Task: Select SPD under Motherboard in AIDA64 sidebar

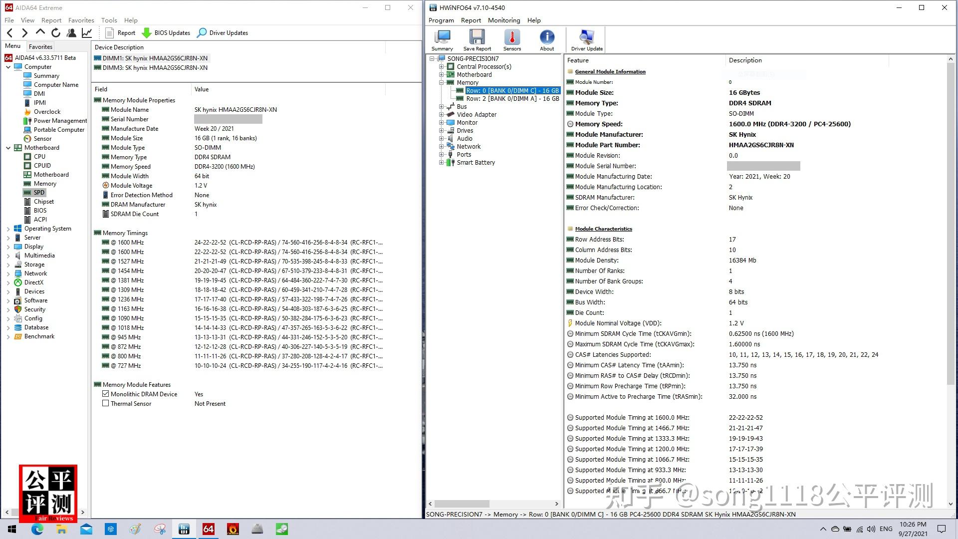Action: pos(39,192)
